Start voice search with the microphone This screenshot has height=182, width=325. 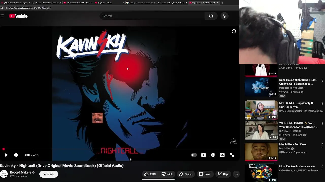224,16
